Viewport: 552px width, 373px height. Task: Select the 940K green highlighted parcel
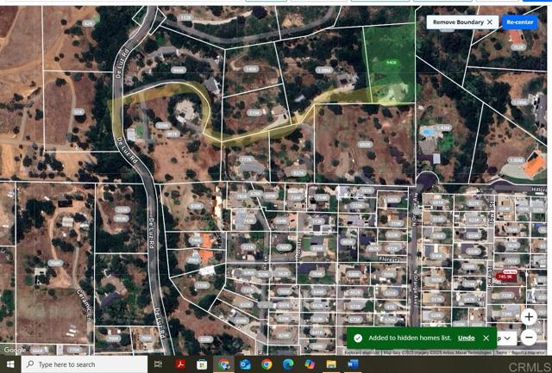(x=391, y=63)
